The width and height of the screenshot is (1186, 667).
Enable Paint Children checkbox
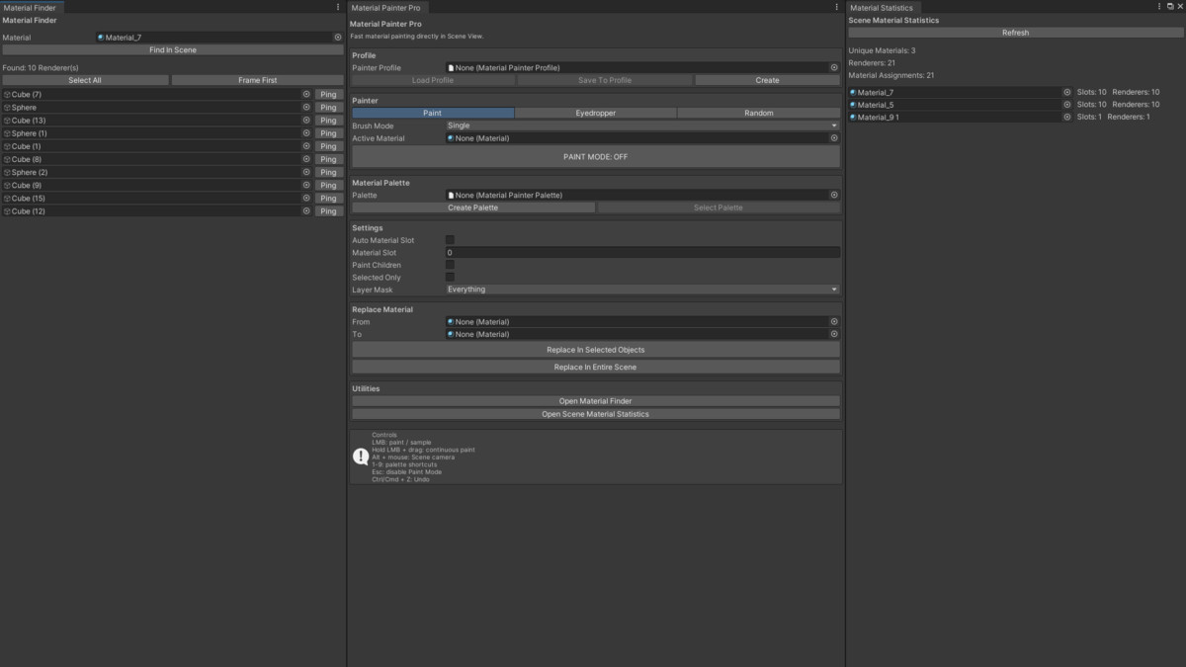(450, 265)
